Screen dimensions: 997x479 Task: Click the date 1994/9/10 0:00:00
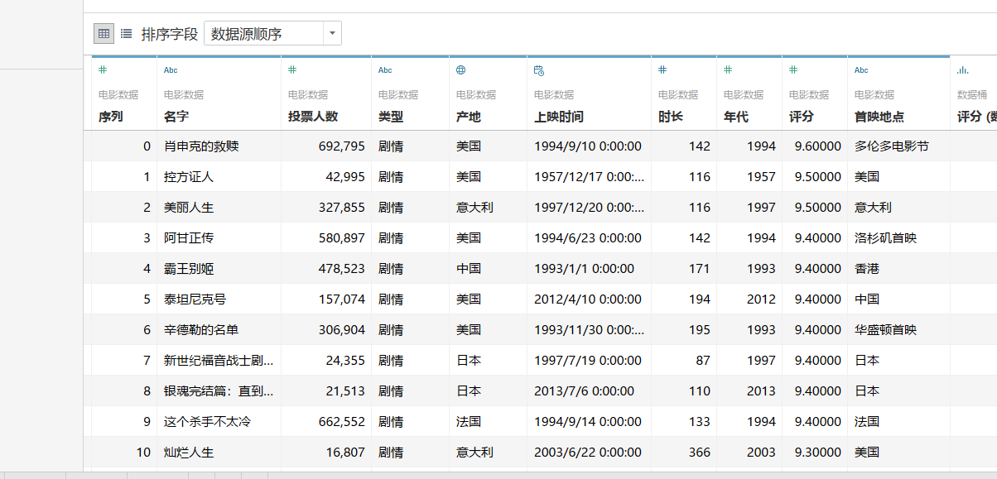pyautogui.click(x=587, y=146)
